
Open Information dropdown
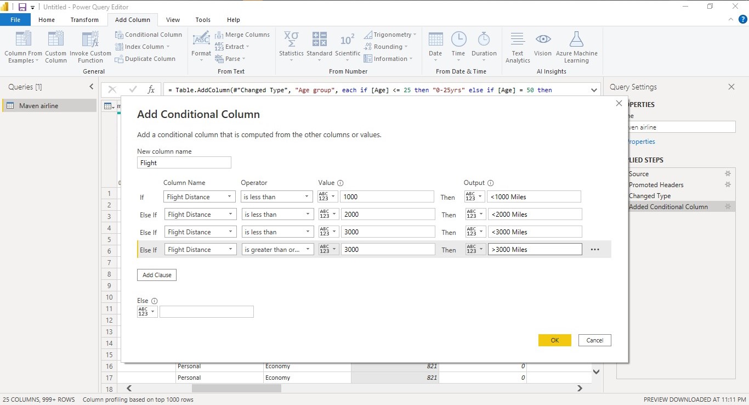point(389,59)
